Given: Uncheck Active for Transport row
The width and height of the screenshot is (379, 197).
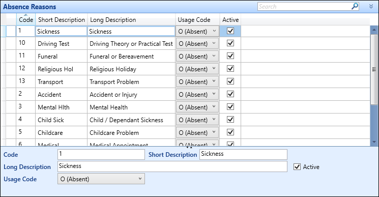Looking at the screenshot, I should [230, 81].
